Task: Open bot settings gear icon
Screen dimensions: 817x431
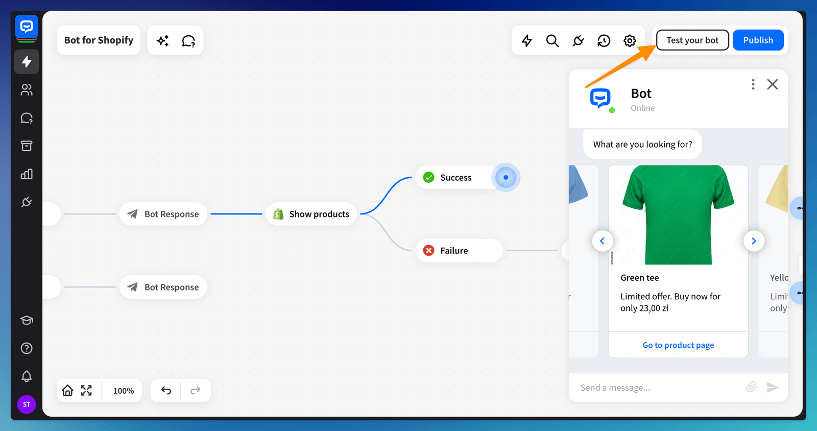Action: (630, 41)
